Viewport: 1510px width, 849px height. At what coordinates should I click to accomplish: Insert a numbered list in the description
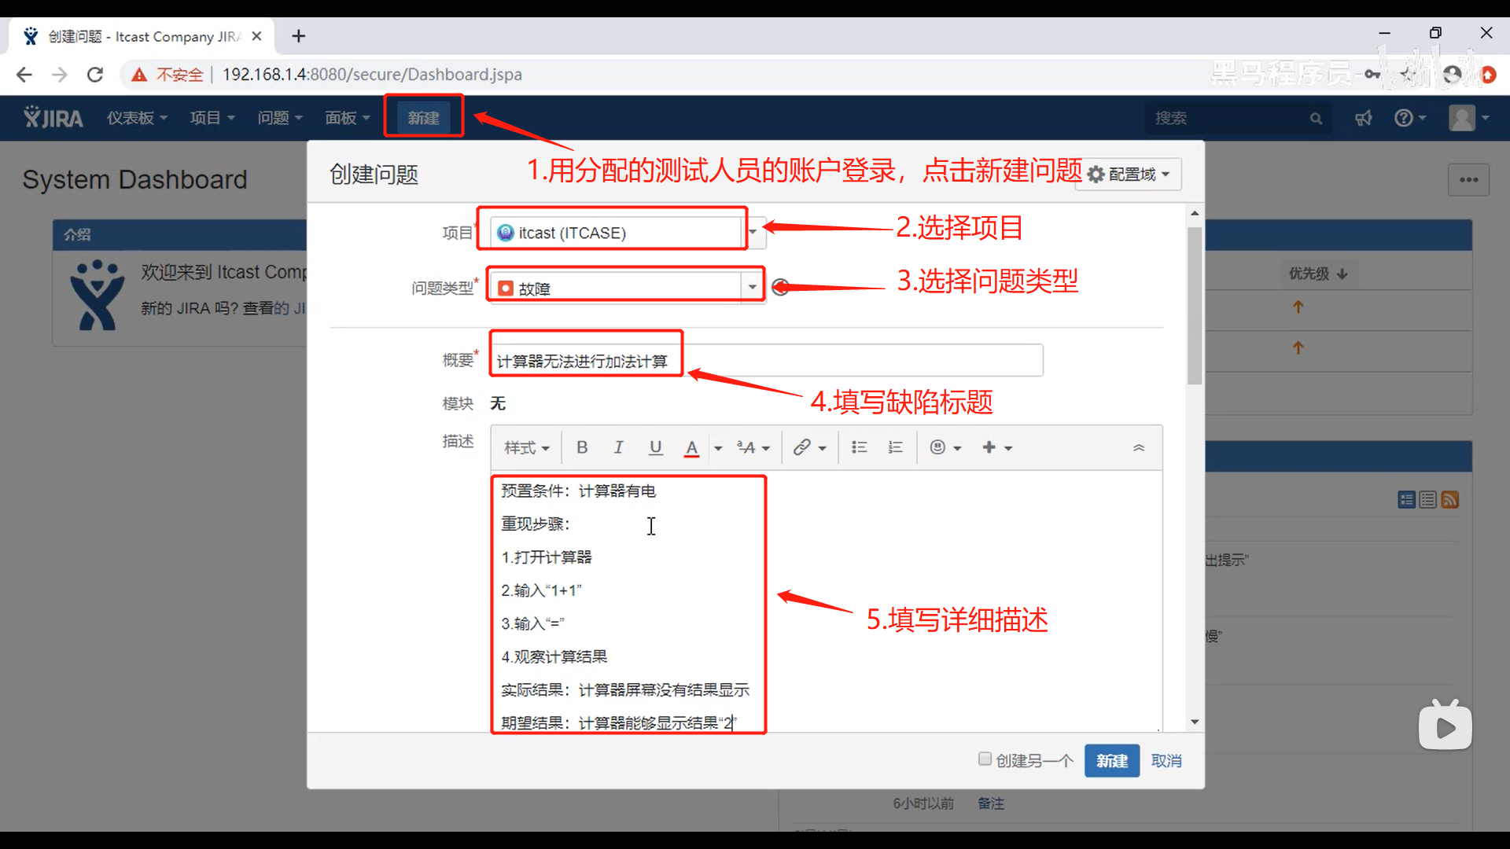pos(895,447)
